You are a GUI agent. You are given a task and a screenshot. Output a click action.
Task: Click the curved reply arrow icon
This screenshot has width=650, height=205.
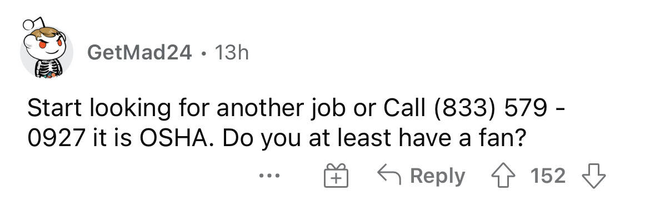click(x=389, y=176)
